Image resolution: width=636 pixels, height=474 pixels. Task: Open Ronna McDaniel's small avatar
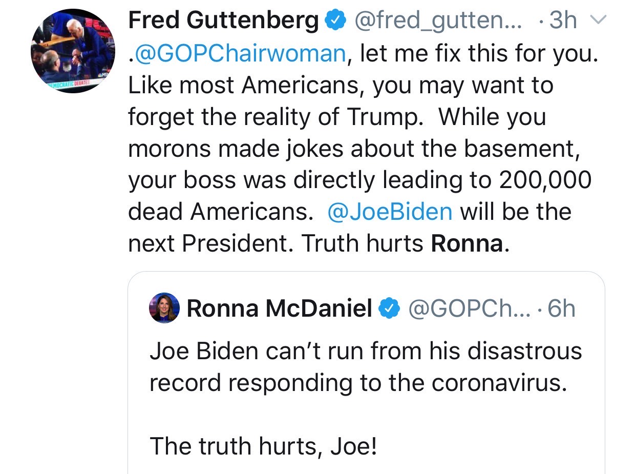(164, 308)
